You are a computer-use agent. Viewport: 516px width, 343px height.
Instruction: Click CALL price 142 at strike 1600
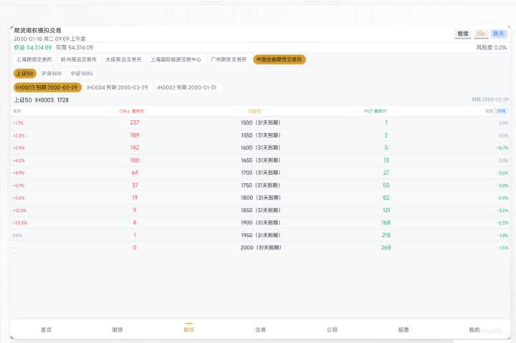[x=135, y=148]
